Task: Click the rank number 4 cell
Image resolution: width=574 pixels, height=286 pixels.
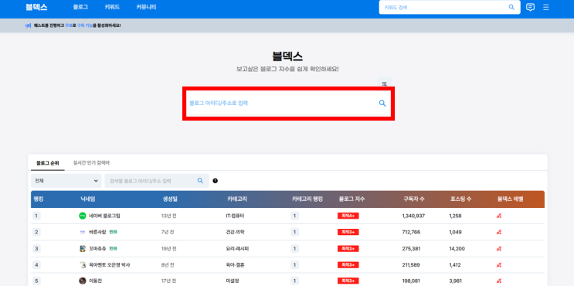Action: click(x=36, y=265)
